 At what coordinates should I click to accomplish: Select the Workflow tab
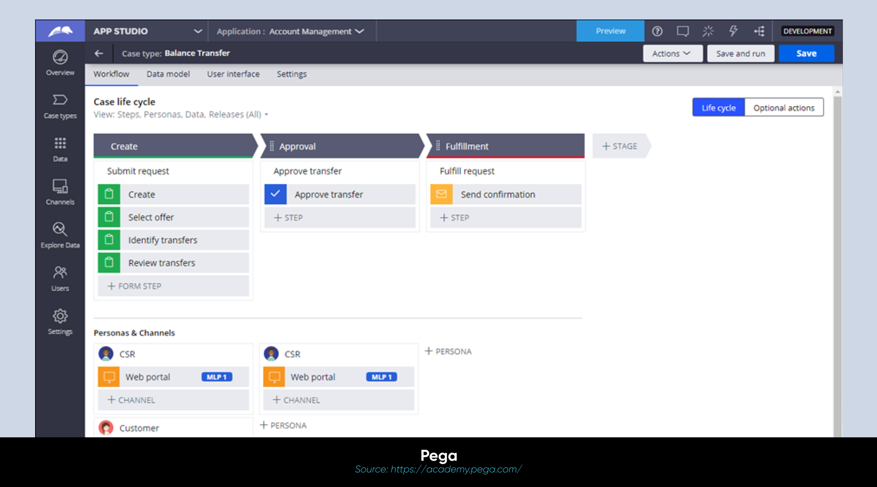(112, 74)
